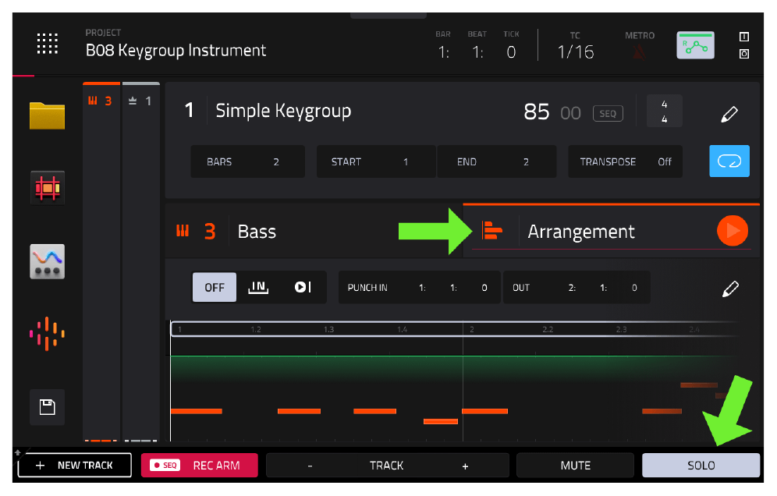Click the track number 3 beside Bass
Viewport: 777px width, 496px height.
click(x=210, y=232)
